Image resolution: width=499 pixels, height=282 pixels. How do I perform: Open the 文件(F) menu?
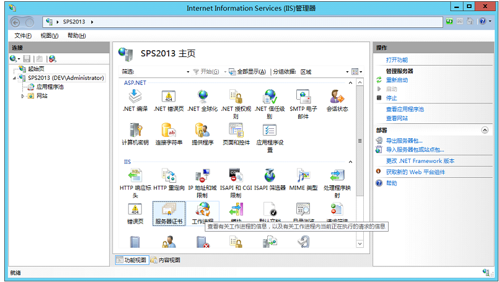(23, 36)
